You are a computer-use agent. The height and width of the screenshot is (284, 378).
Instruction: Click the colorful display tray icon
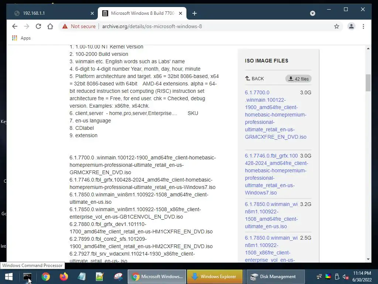[x=328, y=277]
